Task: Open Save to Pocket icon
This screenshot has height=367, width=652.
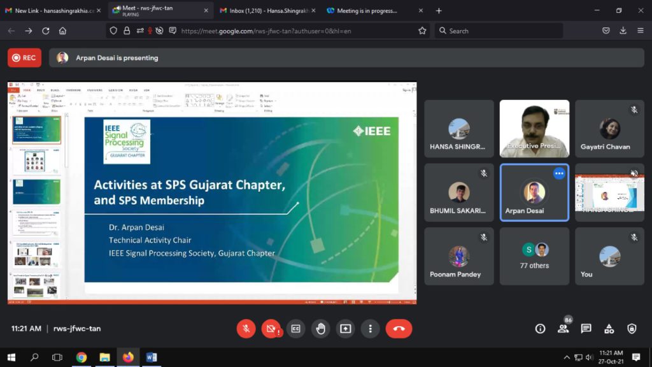Action: point(606,31)
